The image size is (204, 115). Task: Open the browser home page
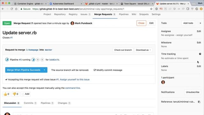click(16, 9)
